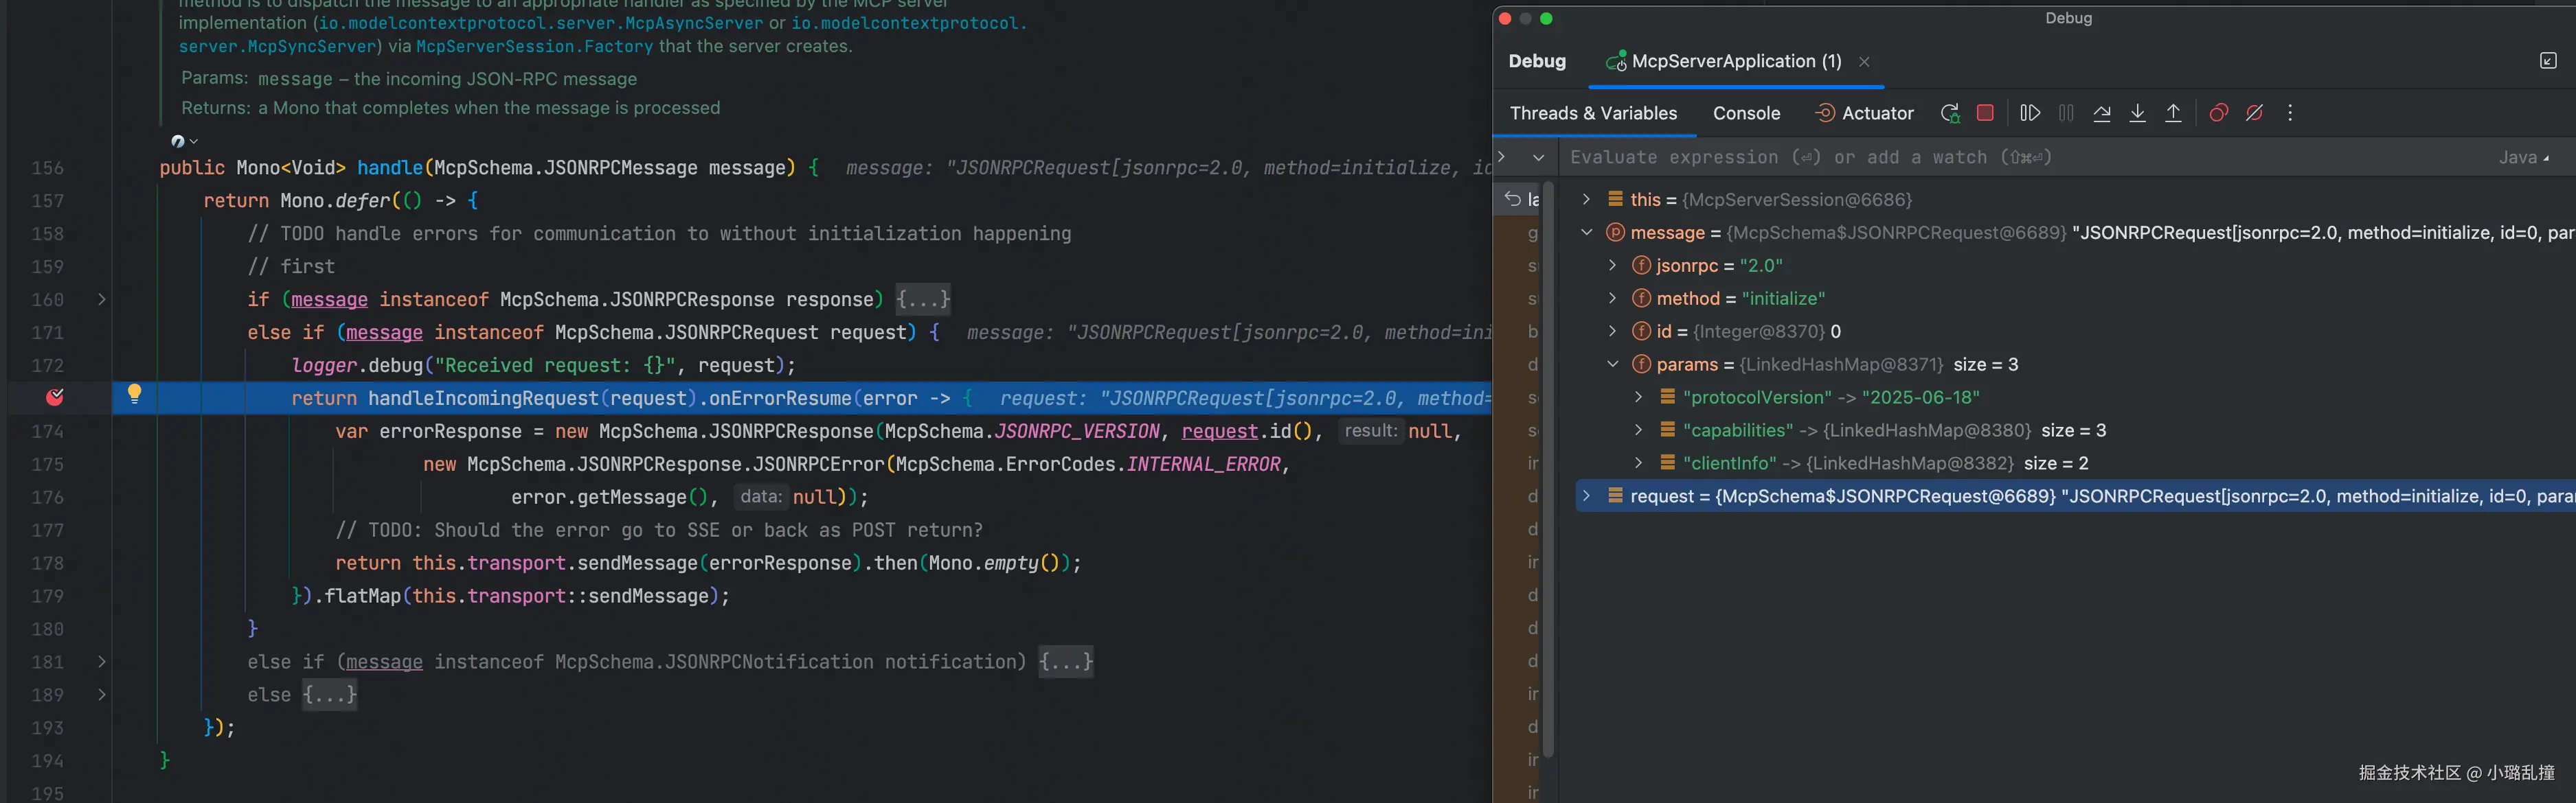
Task: Toggle the red breakpoint on highlighted line
Action: point(55,397)
